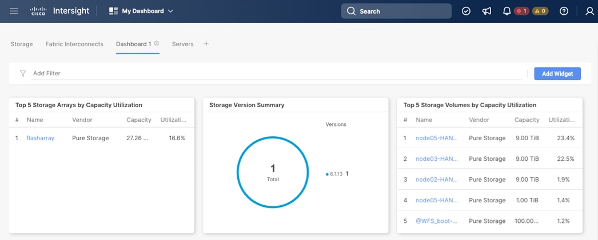This screenshot has width=598, height=240.
Task: Click Top 5 Storage Arrays widget title
Action: tap(78, 105)
